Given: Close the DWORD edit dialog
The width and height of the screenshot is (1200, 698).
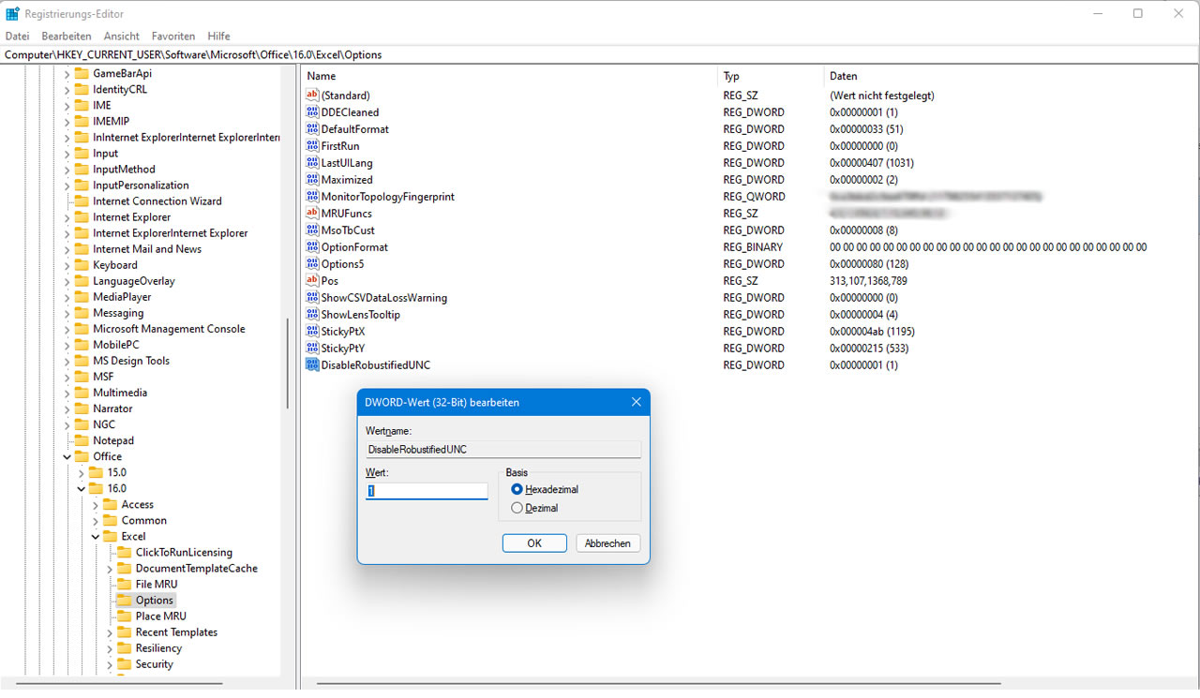Looking at the screenshot, I should (637, 402).
